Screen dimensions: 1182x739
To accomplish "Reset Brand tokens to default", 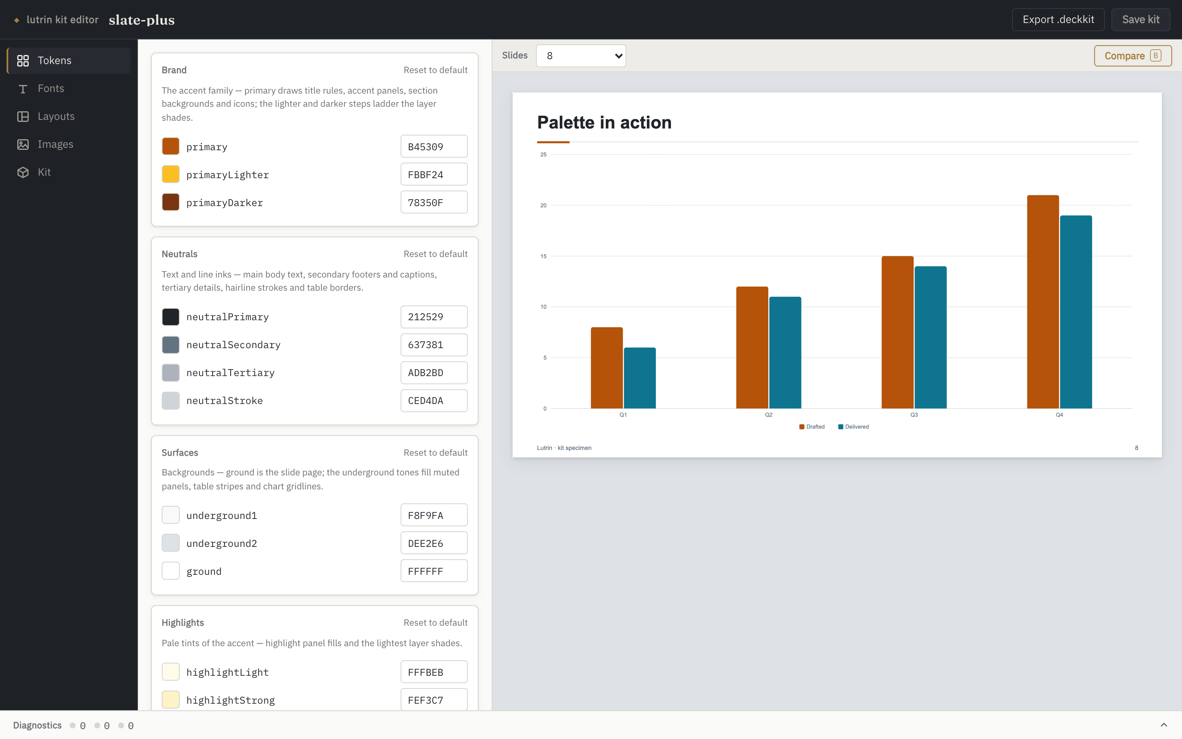I will (x=435, y=70).
